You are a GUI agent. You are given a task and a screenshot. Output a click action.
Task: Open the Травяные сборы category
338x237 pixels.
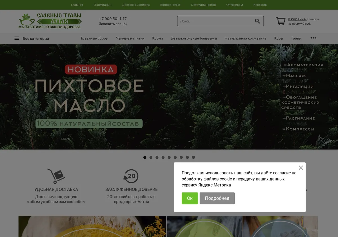tap(94, 38)
